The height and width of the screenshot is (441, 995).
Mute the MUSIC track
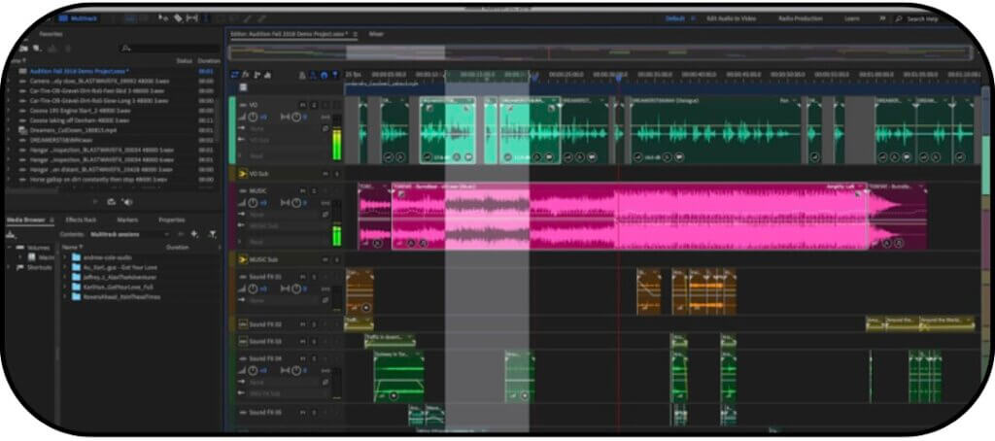pyautogui.click(x=303, y=190)
